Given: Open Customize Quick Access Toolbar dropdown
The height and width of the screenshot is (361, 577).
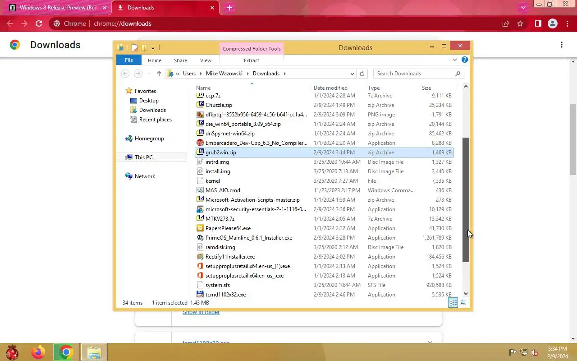Looking at the screenshot, I should point(153,48).
